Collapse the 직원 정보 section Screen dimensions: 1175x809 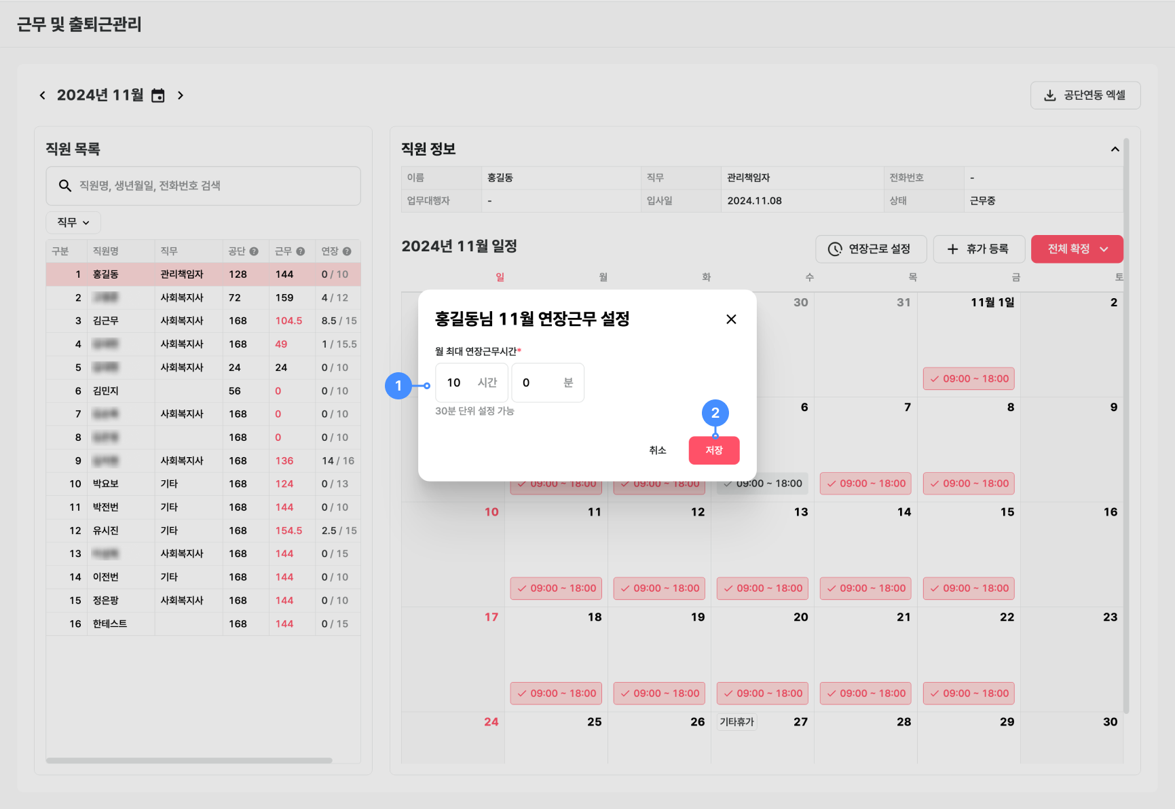[1115, 149]
